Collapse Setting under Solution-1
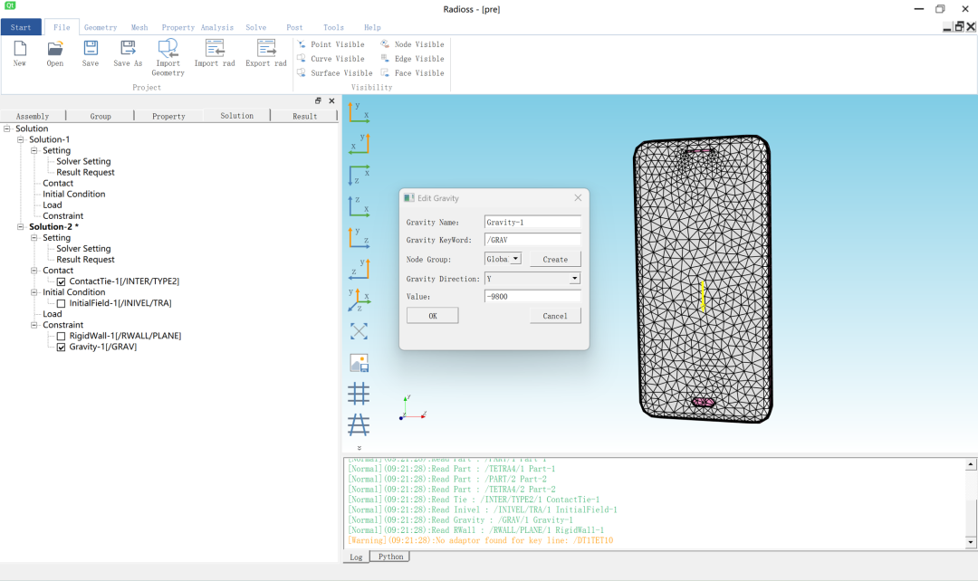 click(34, 150)
